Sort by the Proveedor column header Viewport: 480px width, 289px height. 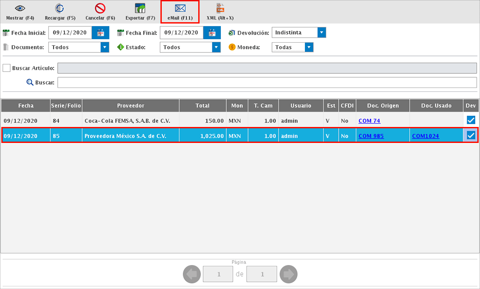pos(131,106)
